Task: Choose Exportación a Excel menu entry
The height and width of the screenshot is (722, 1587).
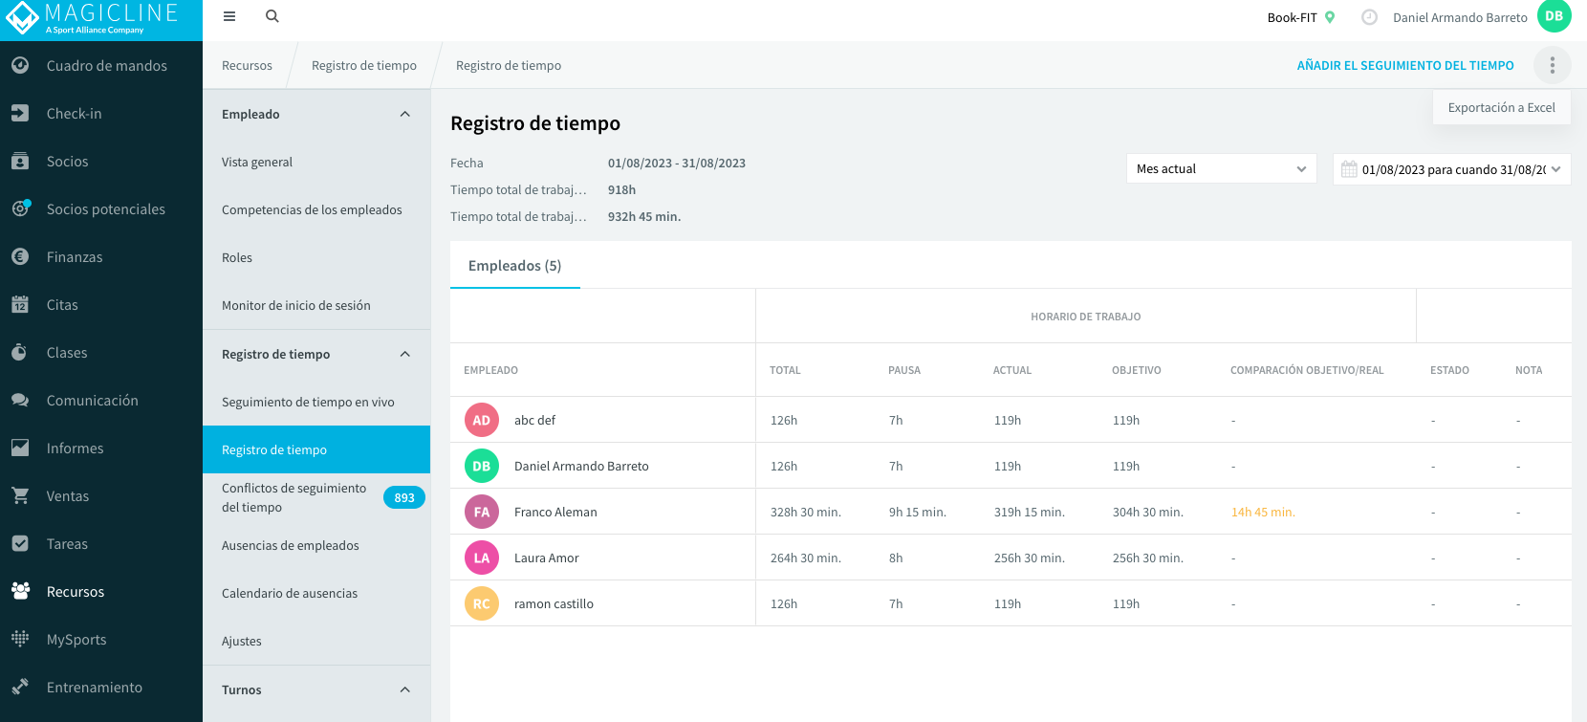Action: pos(1502,107)
